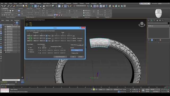Expand the Properties ribbon panel
This screenshot has height=96, width=170.
pos(108,17)
